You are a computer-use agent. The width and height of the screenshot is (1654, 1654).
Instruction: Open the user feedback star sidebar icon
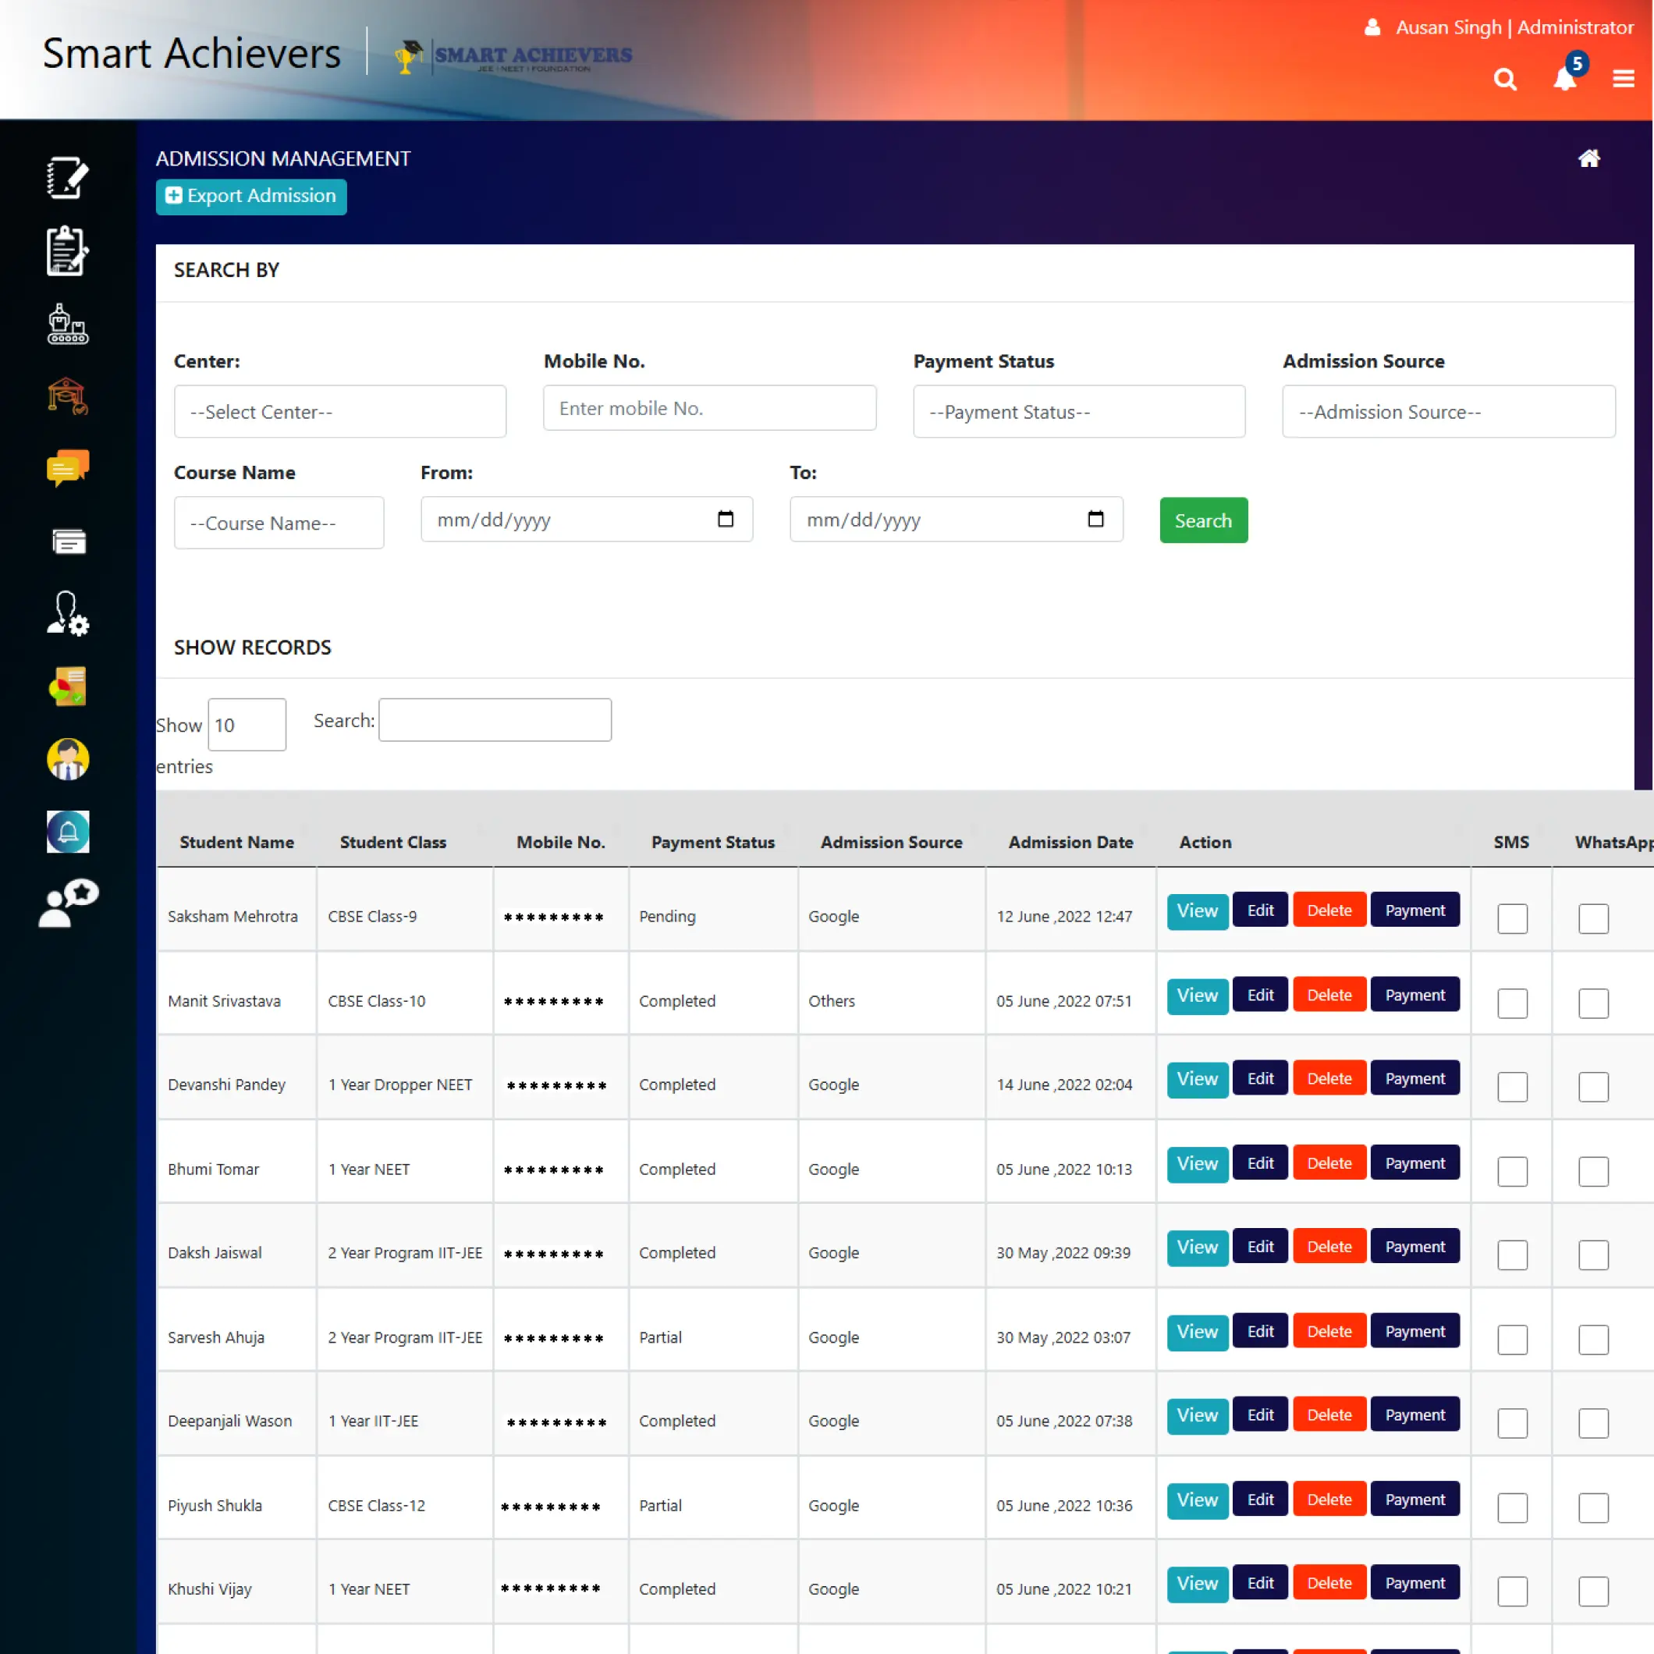coord(67,903)
